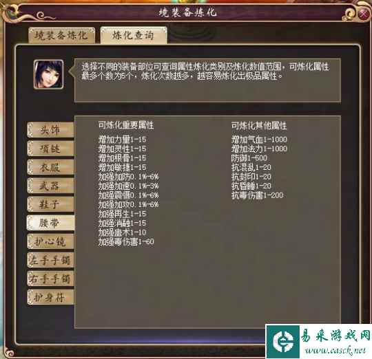Click the 可炼化其他属性 heading
372x359 pixels.
pos(259,125)
